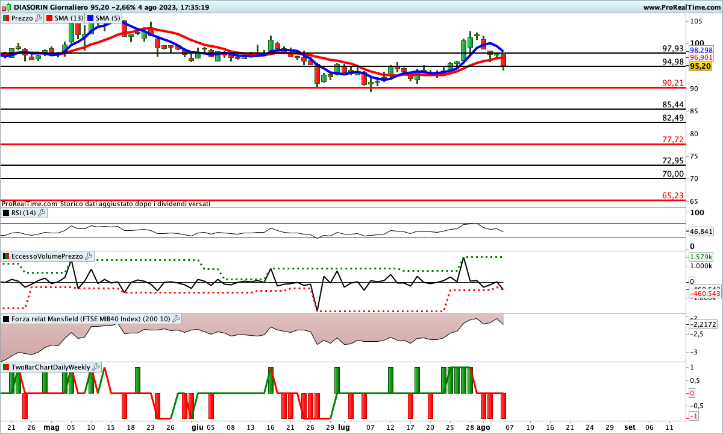723x434 pixels.
Task: Click the 'giu' month label on time axis
Action: [196, 427]
